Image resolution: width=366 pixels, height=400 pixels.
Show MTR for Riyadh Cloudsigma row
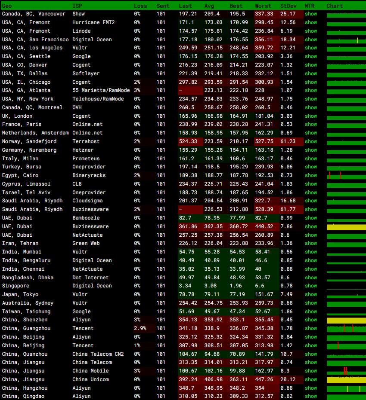tap(311, 201)
